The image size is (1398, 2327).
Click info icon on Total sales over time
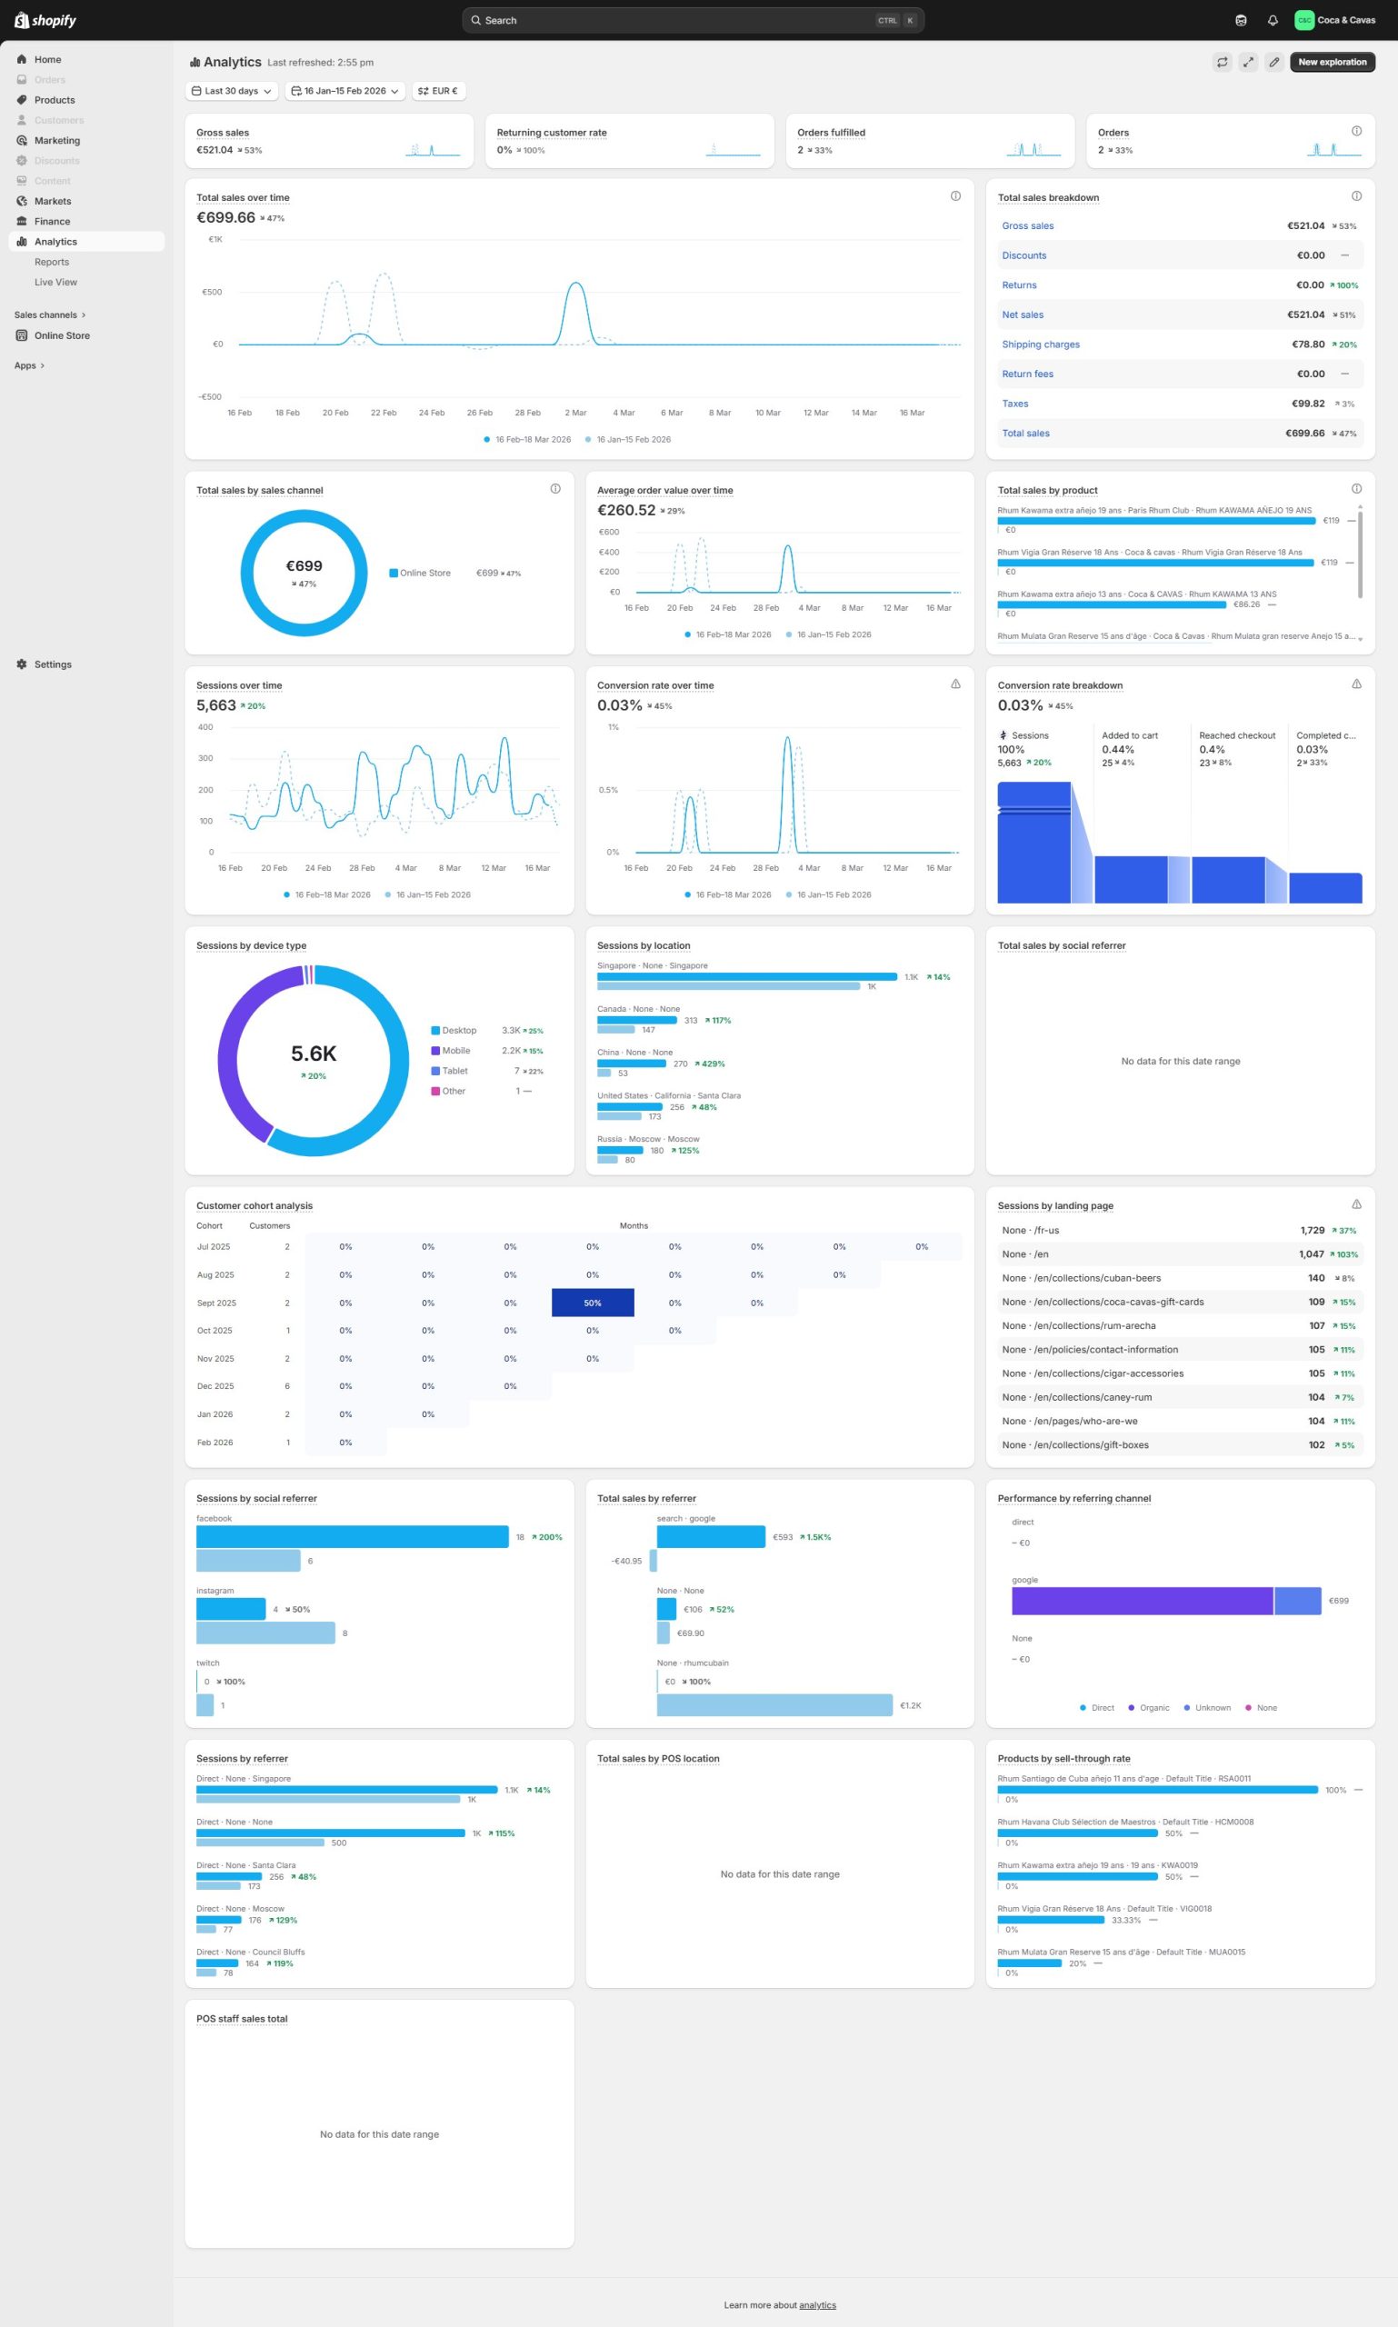(x=955, y=196)
